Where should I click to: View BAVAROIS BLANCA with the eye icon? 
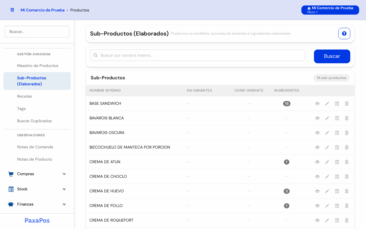tap(317, 118)
